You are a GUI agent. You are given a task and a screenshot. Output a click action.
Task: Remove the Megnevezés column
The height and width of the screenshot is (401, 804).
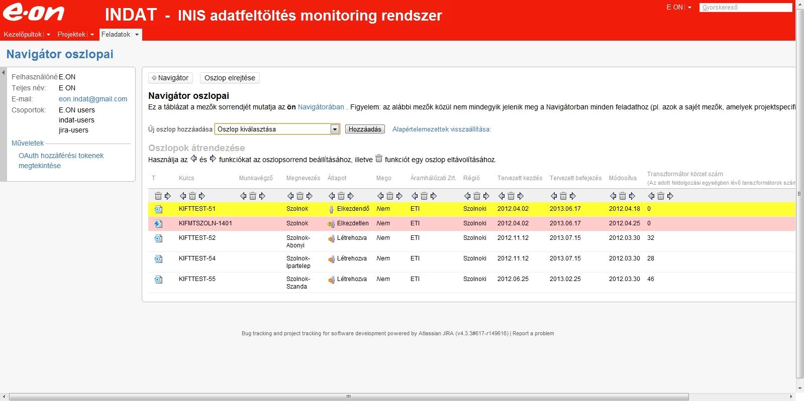pyautogui.click(x=300, y=196)
